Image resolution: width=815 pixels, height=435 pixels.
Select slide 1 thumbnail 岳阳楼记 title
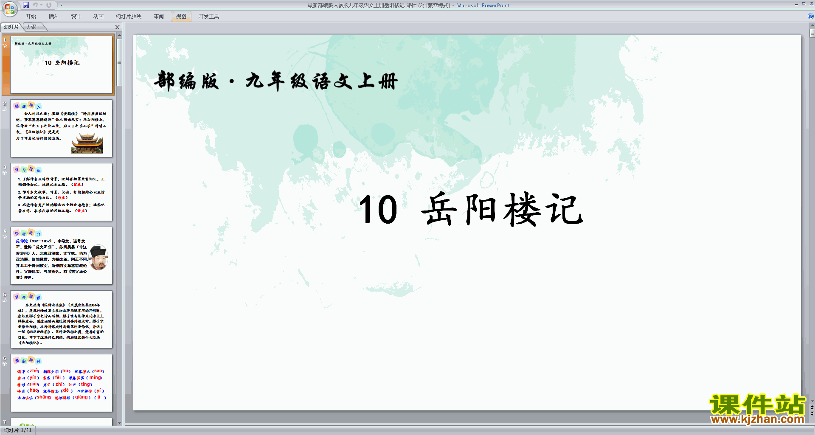(62, 65)
